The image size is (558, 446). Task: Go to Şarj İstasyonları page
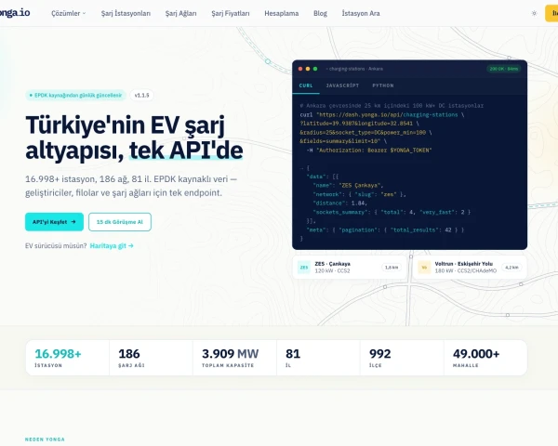pos(126,14)
